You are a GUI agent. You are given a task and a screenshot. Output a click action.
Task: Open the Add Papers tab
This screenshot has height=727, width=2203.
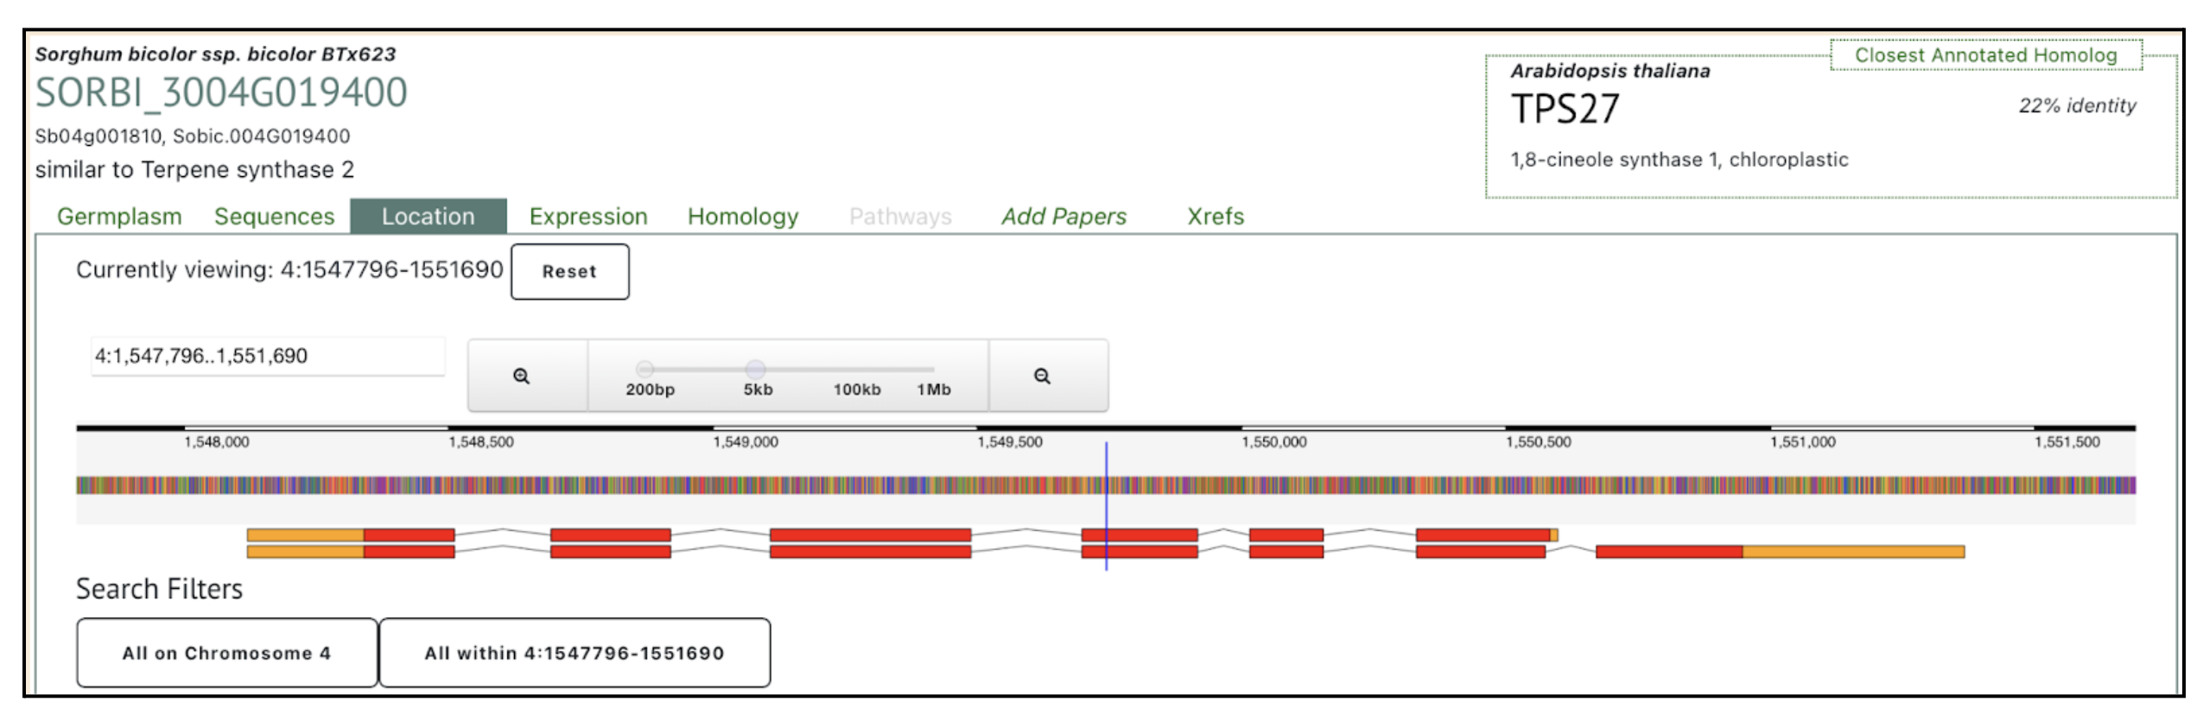pos(1063,216)
